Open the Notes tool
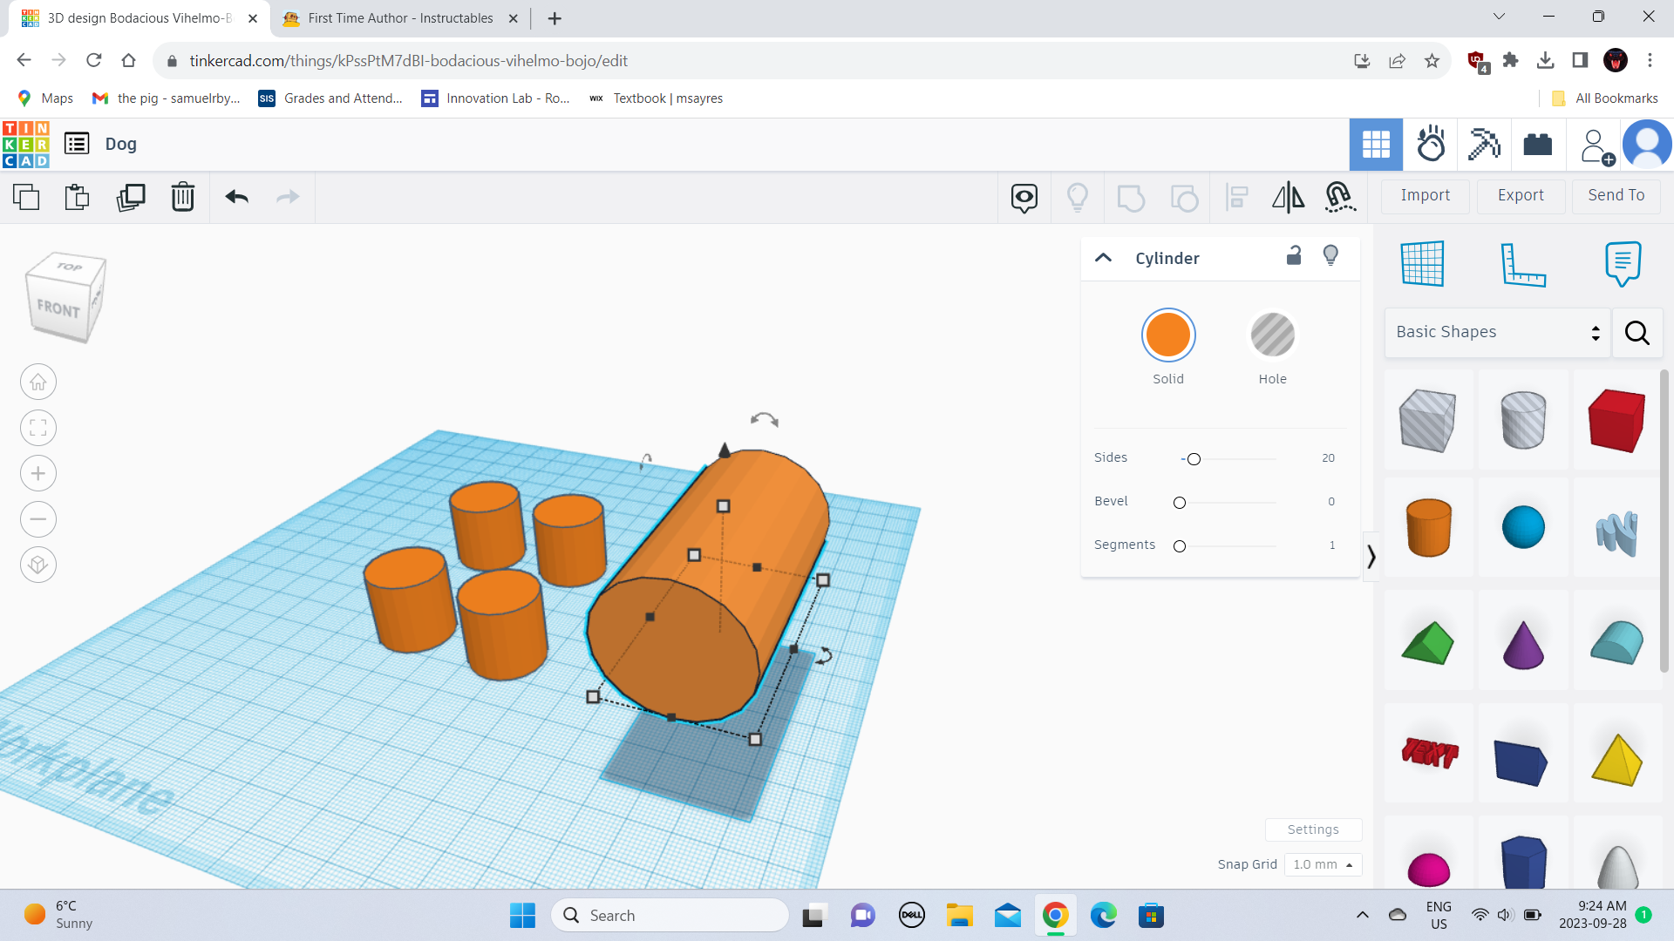Screen dimensions: 1674x941 pos(1623,264)
